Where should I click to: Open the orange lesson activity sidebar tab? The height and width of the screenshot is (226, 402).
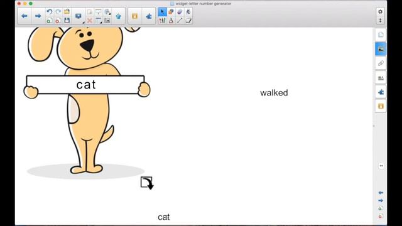[x=381, y=106]
